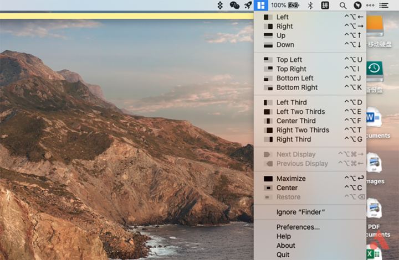Viewport: 399px width, 260px height.
Task: Select Right half window option
Action: (284, 26)
